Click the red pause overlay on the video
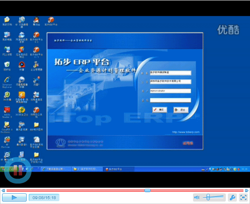The height and width of the screenshot is (204, 250). (x=18, y=172)
